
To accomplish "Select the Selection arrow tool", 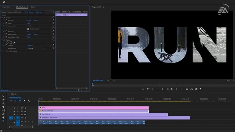I will coord(3,96).
